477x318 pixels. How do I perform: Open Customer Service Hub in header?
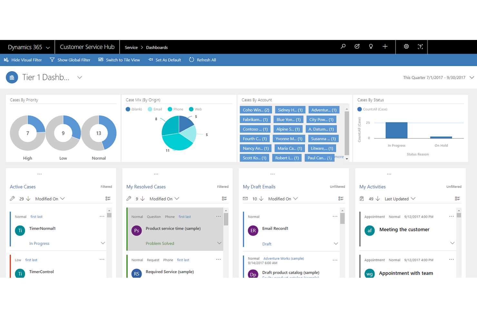(x=87, y=47)
